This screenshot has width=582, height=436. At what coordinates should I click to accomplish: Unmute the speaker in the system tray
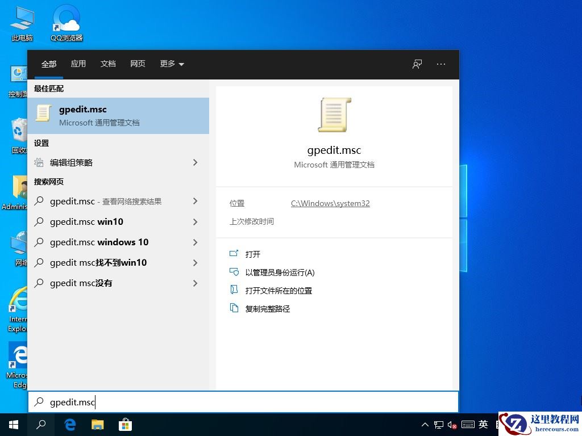click(x=453, y=424)
